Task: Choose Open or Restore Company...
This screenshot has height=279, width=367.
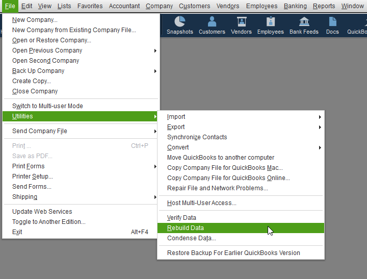Action: click(x=81, y=40)
